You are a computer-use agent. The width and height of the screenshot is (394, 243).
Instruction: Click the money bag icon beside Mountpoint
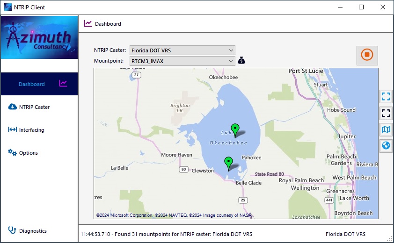(241, 60)
